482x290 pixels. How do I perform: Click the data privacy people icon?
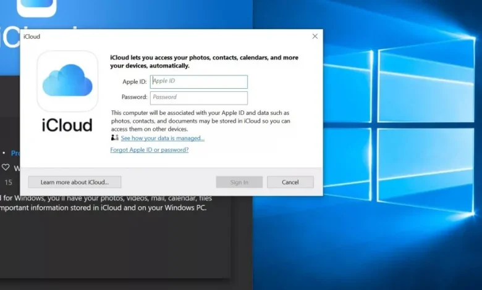point(115,138)
